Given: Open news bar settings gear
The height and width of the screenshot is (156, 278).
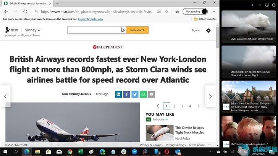Looking at the screenshot, I should [274, 5].
